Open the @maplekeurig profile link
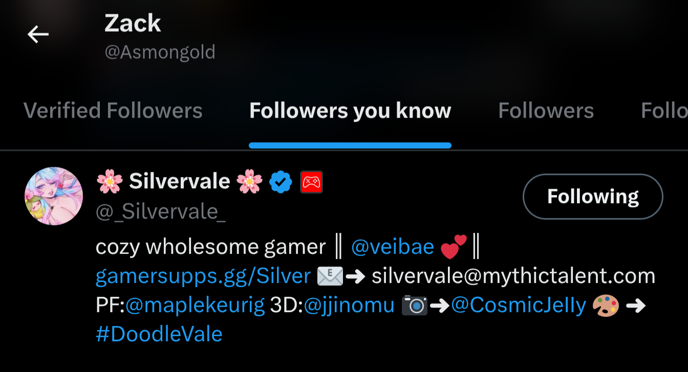688x372 pixels. (195, 305)
